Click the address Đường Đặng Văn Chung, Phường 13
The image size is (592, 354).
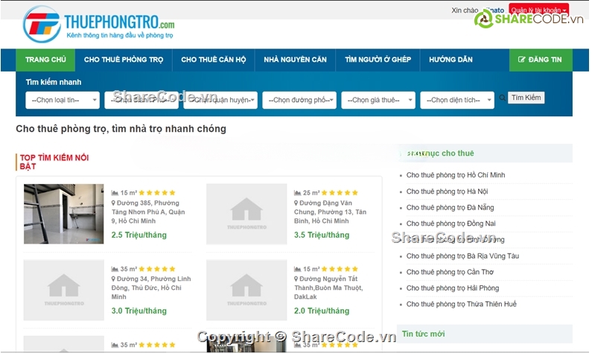331,212
